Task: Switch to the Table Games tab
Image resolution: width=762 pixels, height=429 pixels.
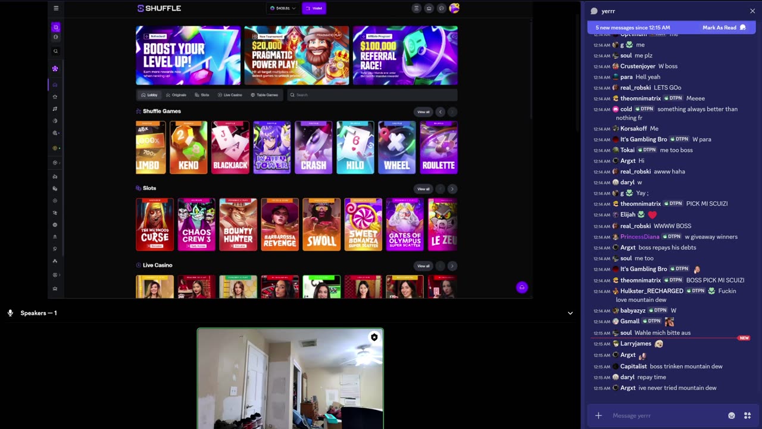Action: [264, 95]
